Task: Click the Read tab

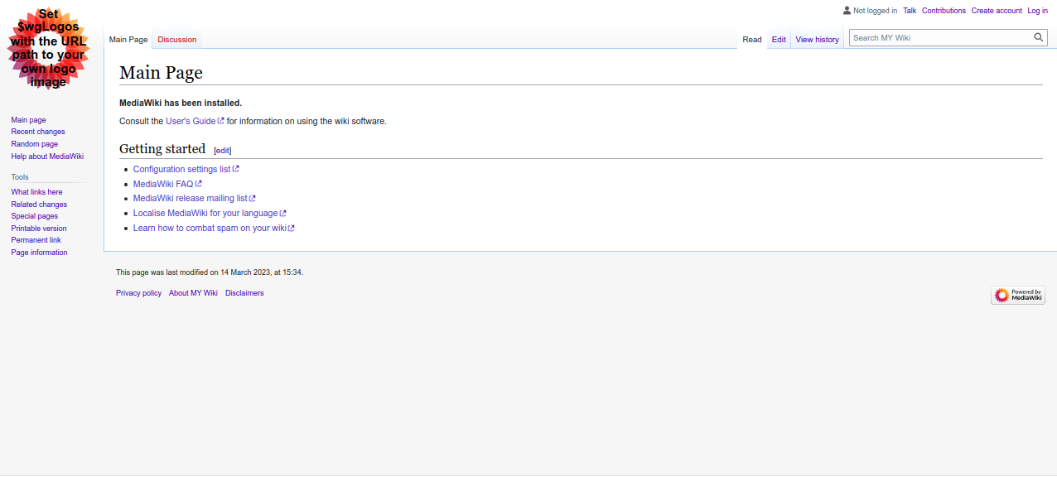Action: [x=751, y=40]
